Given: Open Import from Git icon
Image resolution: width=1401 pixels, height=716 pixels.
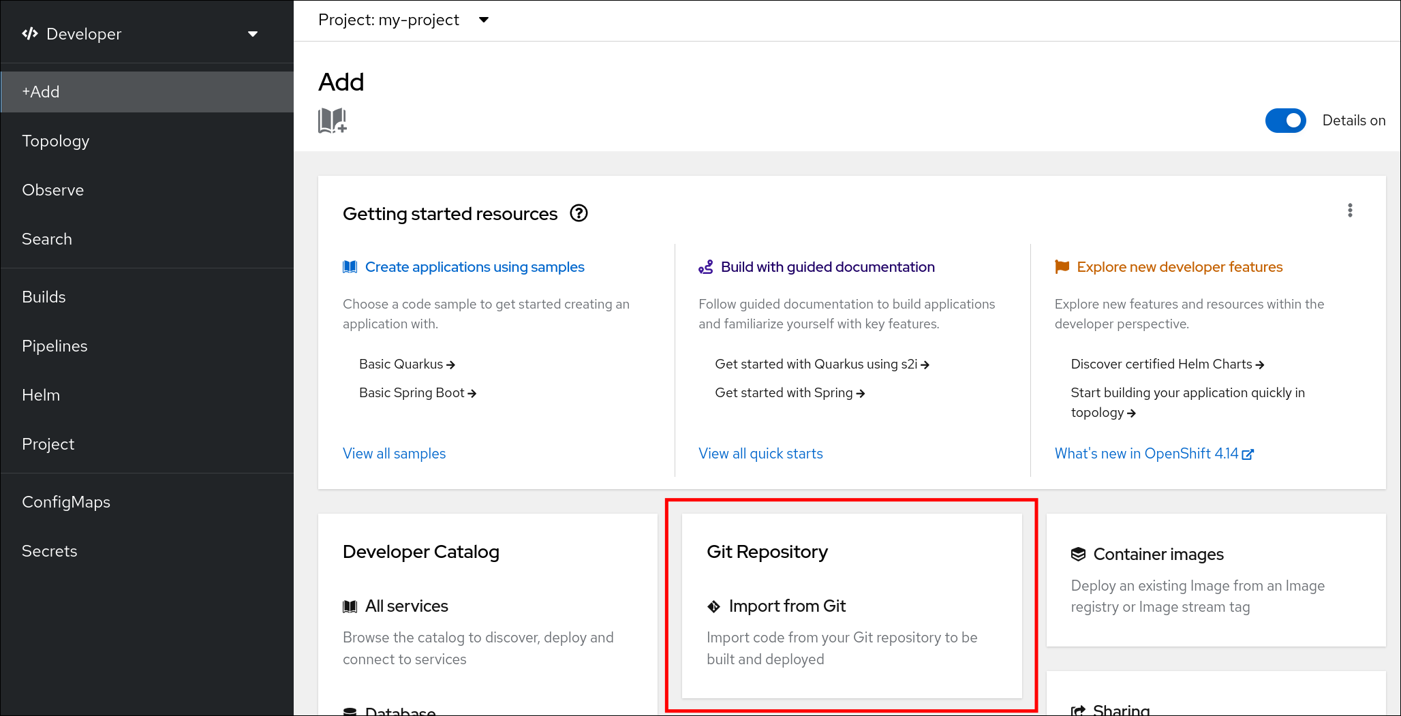Looking at the screenshot, I should [713, 606].
